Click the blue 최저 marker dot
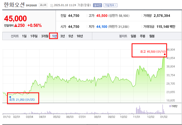 click(10, 97)
